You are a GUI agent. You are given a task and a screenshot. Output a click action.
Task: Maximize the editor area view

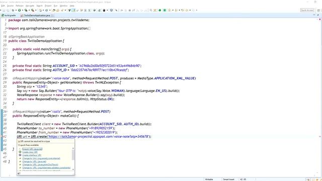pos(318,15)
